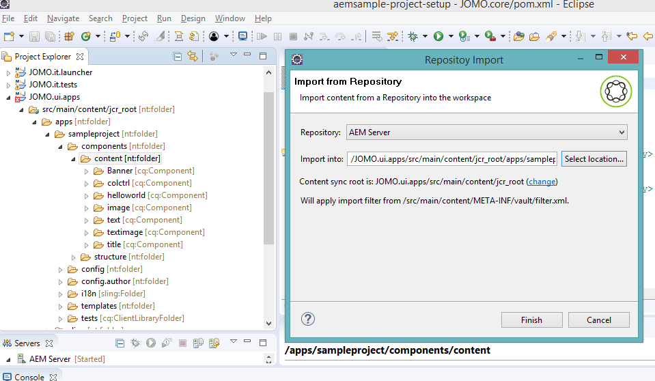Click the Clean and Publish server icon

click(214, 343)
